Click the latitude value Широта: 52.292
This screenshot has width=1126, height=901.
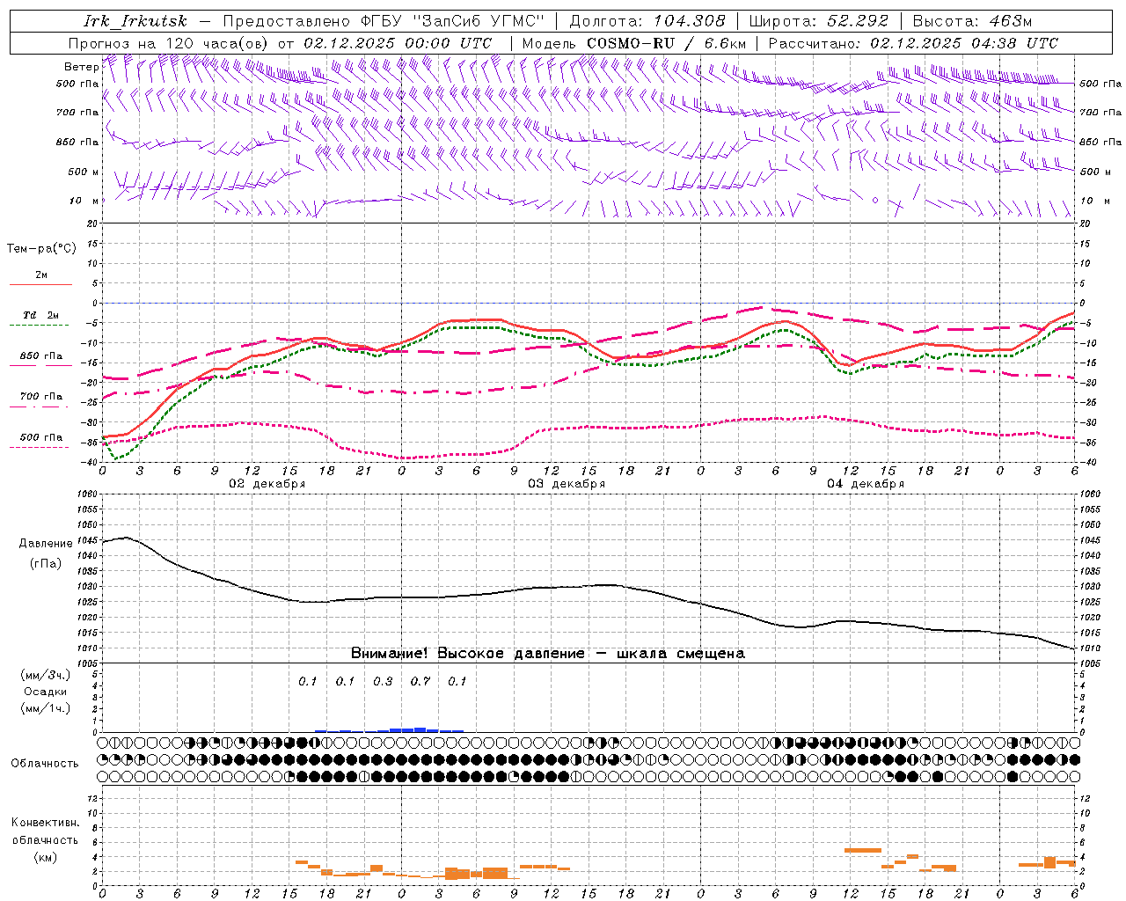[818, 21]
